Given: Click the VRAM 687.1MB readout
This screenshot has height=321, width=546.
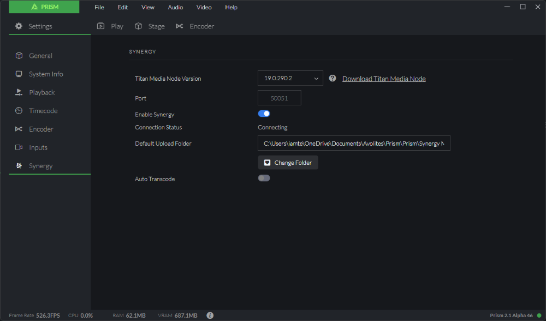Looking at the screenshot, I should 177,316.
